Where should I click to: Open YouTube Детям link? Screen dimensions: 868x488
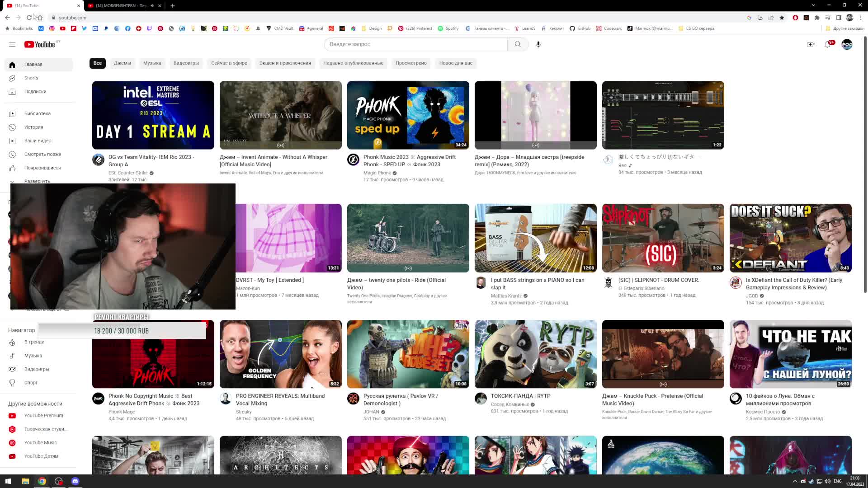[39, 456]
